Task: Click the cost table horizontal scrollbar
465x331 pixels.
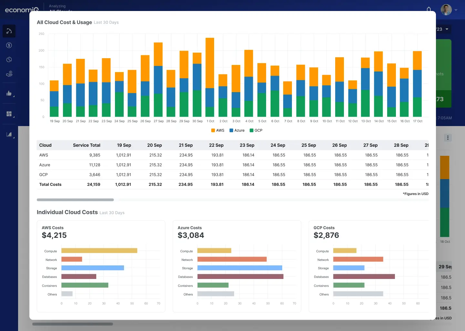Action: [x=75, y=200]
